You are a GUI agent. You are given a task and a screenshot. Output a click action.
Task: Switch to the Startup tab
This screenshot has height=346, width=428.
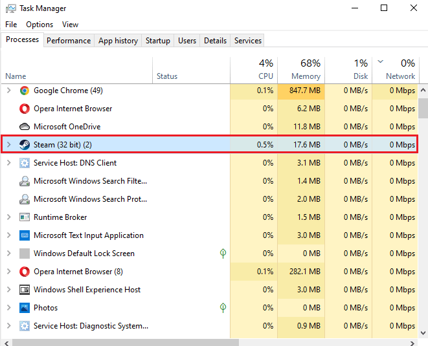click(158, 41)
